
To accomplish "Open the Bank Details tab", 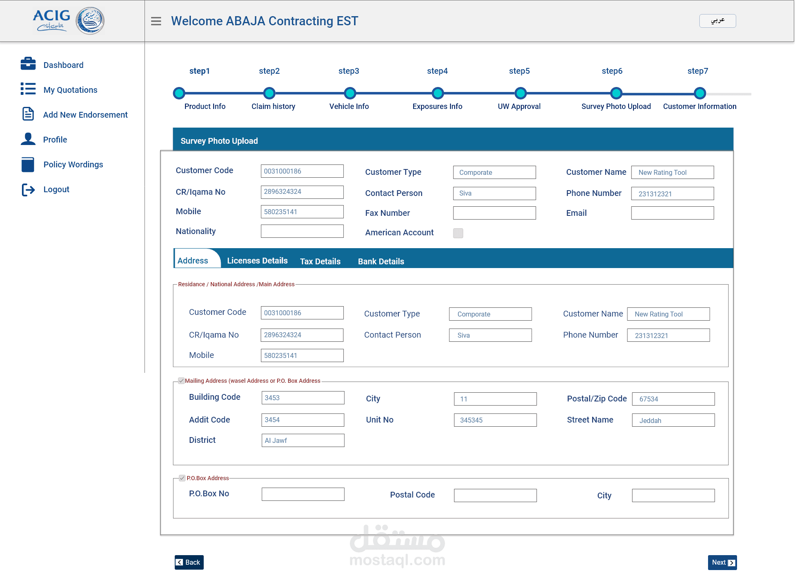I will pyautogui.click(x=381, y=261).
